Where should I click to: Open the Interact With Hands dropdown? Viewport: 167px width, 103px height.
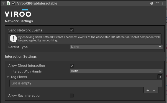116,71
